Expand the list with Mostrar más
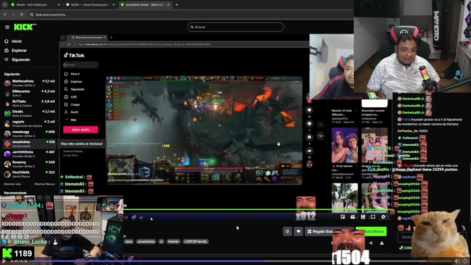Image resolution: width=471 pixels, height=265 pixels. pyautogui.click(x=13, y=184)
